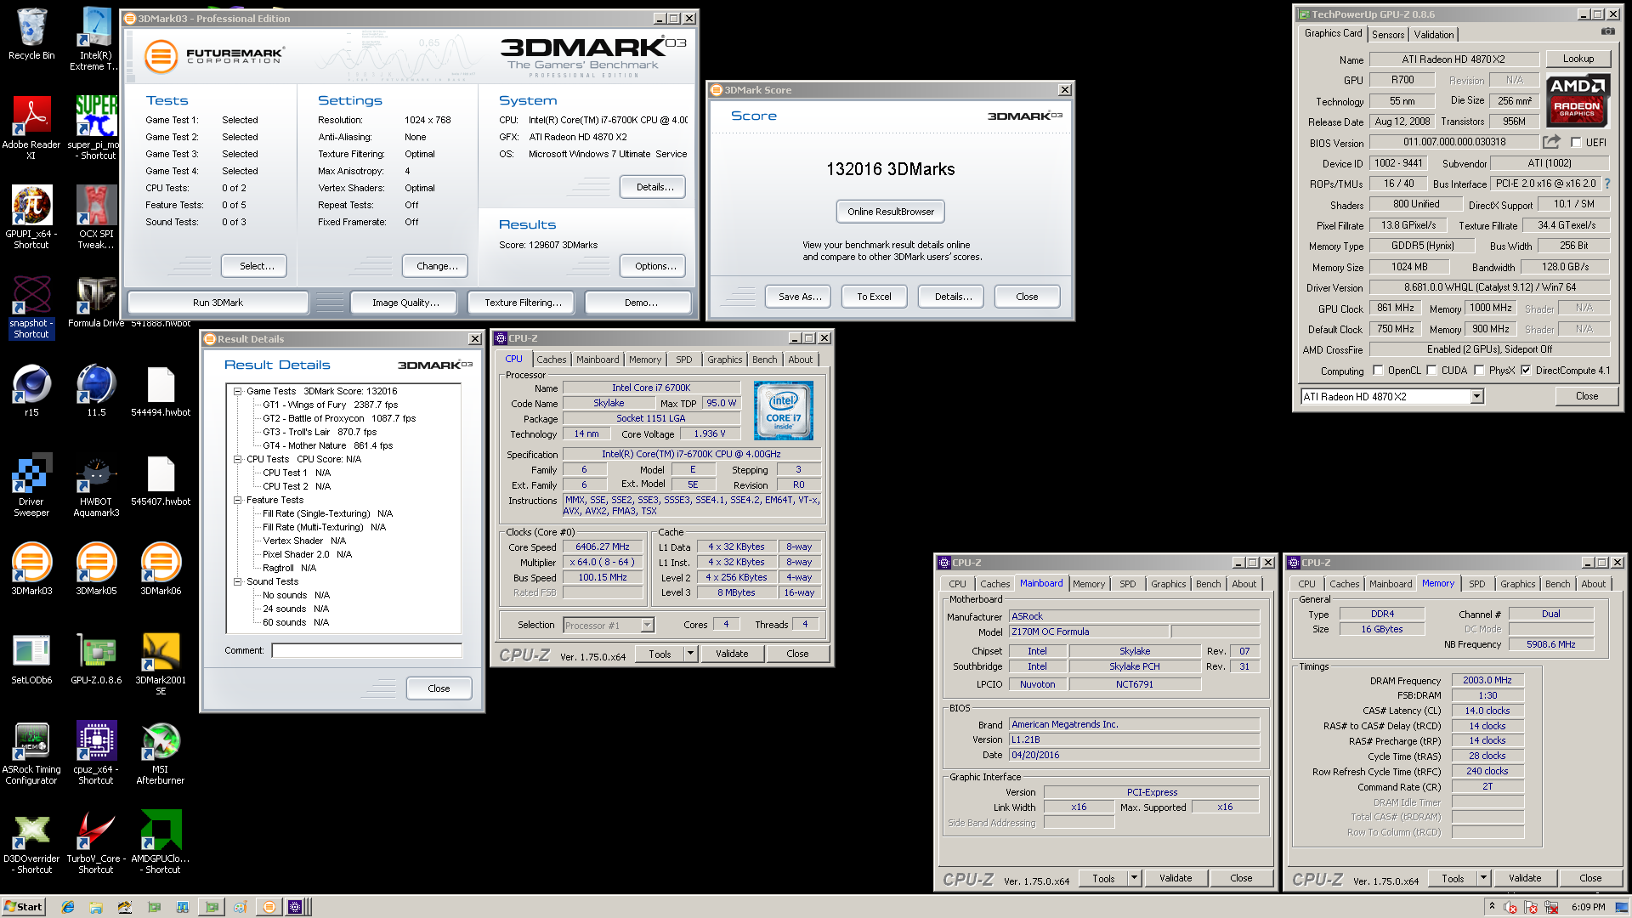Click system clock in taskbar

coord(1588,907)
